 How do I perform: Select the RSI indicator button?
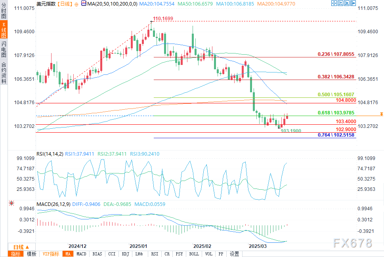pyautogui.click(x=155, y=254)
